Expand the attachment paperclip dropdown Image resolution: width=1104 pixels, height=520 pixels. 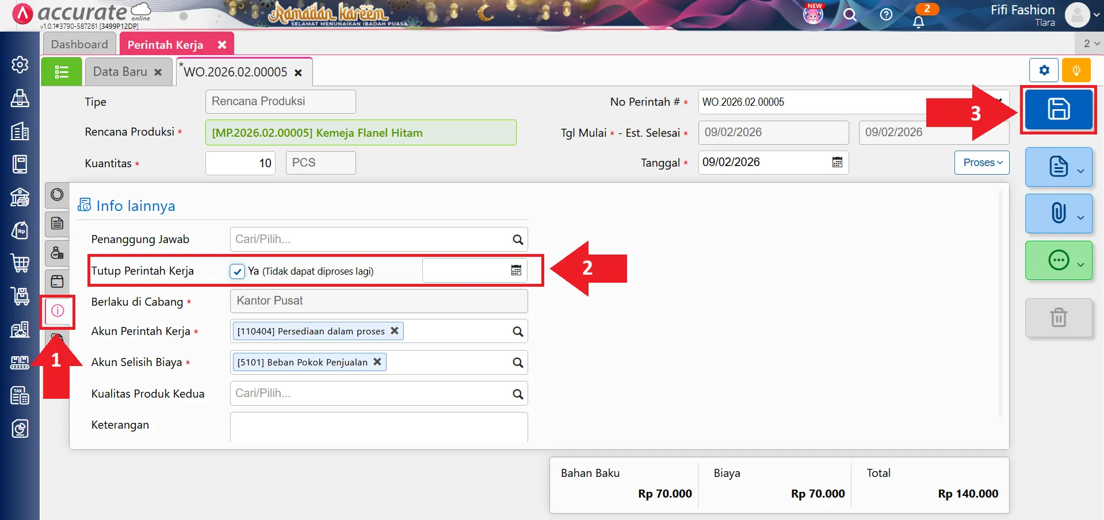(1059, 213)
